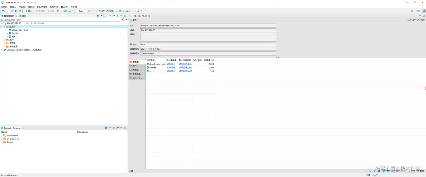Select the 管理员 side tab
Image resolution: width=426 pixels, height=177 pixels.
(x=137, y=70)
